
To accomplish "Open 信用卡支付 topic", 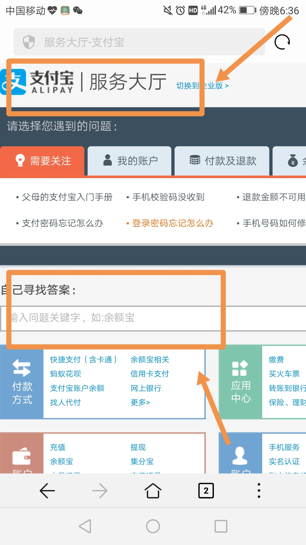I will click(150, 374).
